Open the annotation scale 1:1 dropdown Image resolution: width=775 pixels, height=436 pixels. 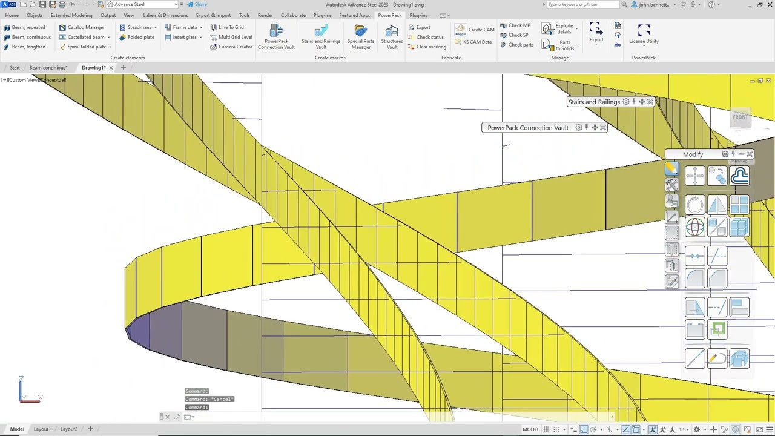coord(685,429)
